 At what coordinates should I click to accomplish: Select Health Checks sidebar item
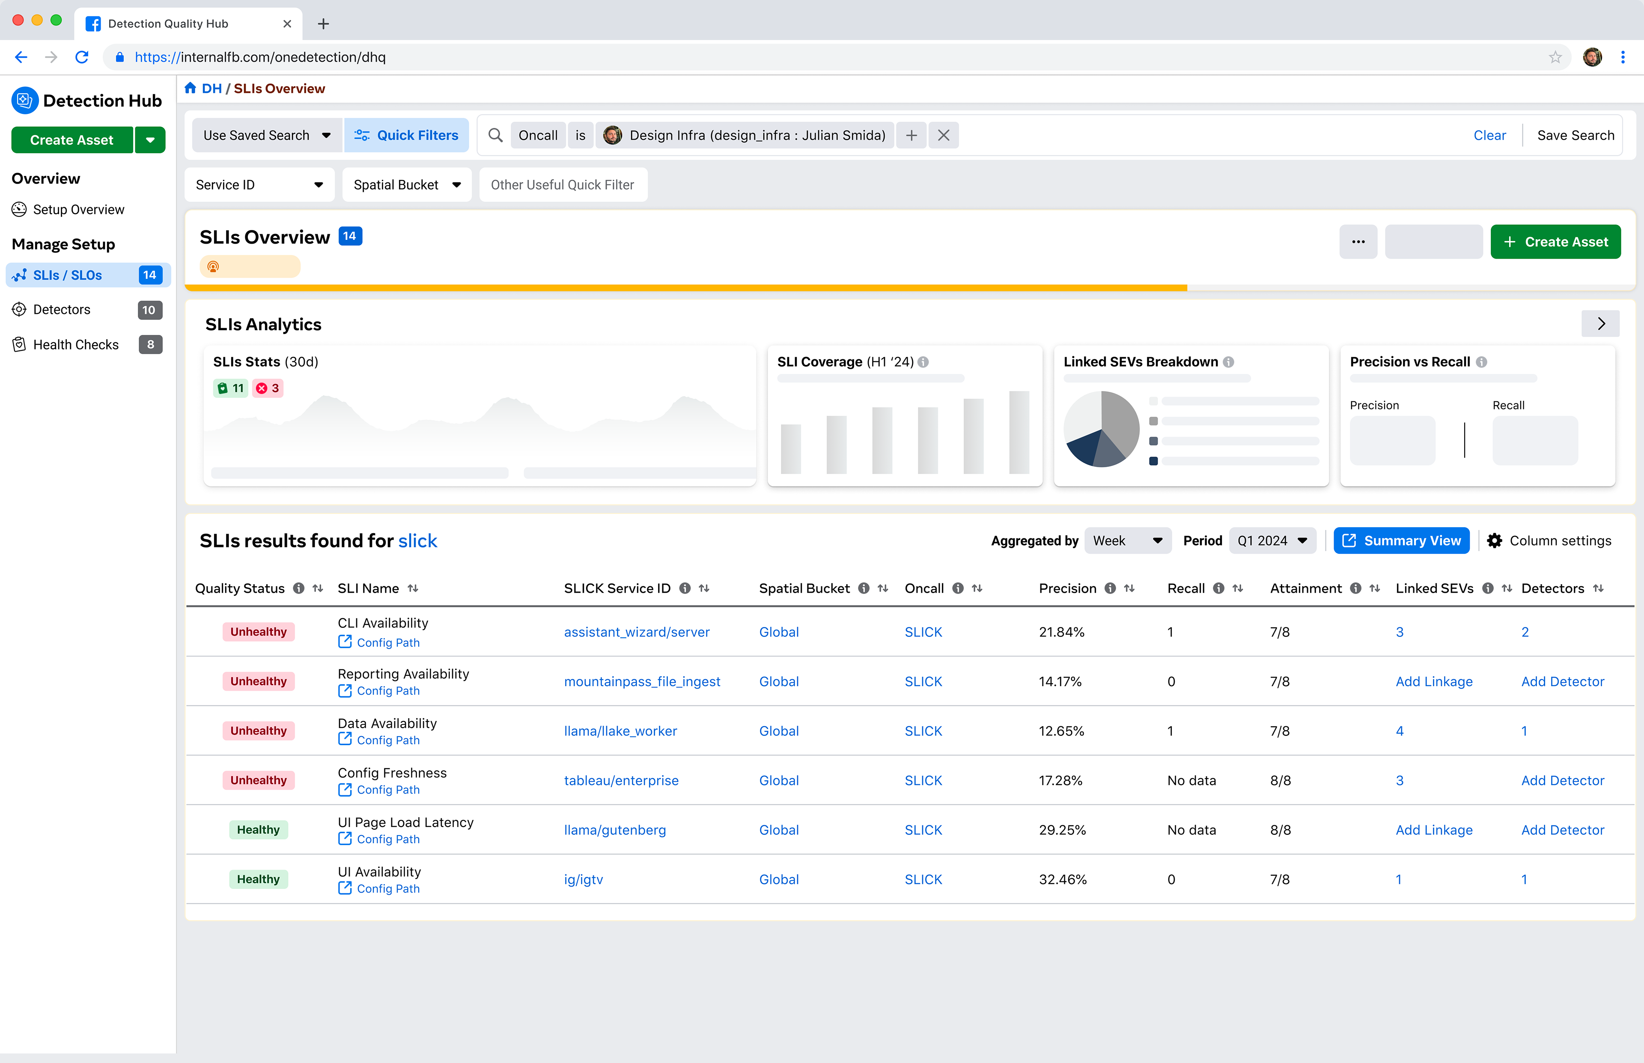coord(75,344)
